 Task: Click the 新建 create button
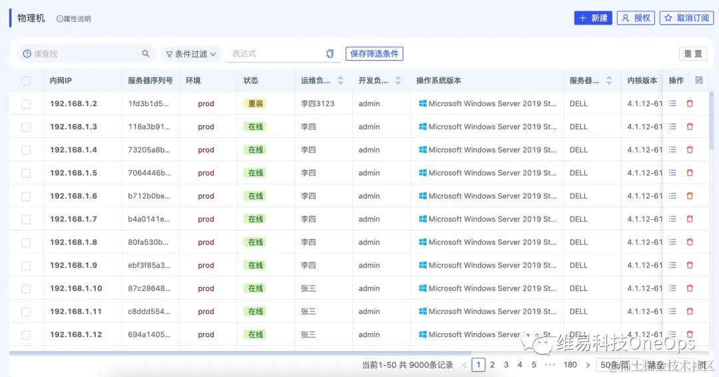point(593,18)
